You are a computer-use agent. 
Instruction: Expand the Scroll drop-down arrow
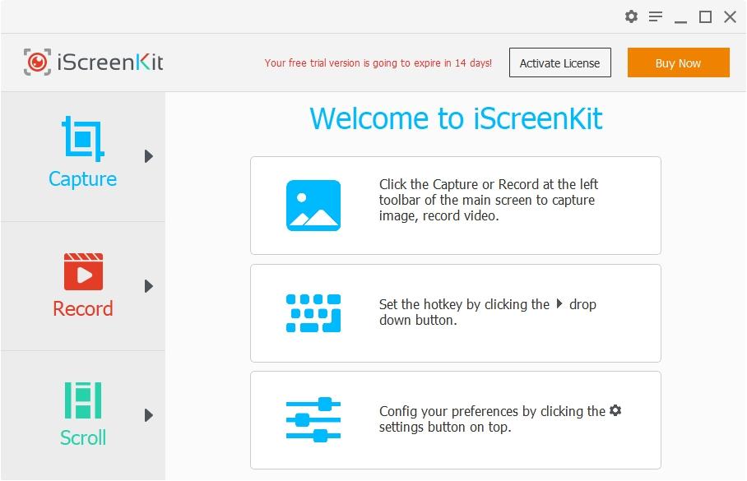149,415
